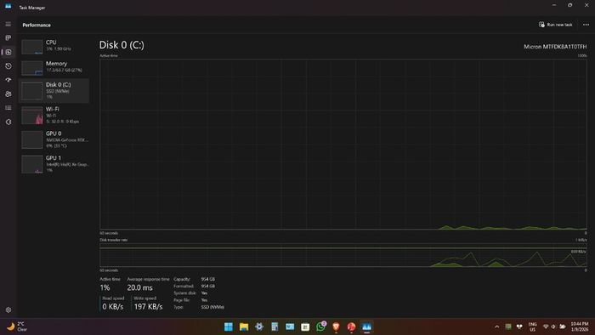
Task: Click the Disk 0 active time graph
Action: (343, 145)
